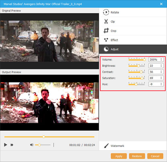Viewport: 167px width, 162px height.
Task: Click the file name in title bar
Action: point(43,4)
